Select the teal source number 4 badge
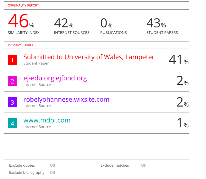Viewport: 206px width, 179px height. tap(12, 123)
